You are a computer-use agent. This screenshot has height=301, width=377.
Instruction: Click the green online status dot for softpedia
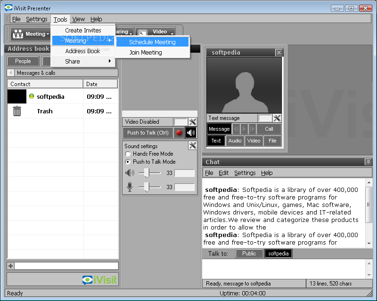pyautogui.click(x=32, y=96)
